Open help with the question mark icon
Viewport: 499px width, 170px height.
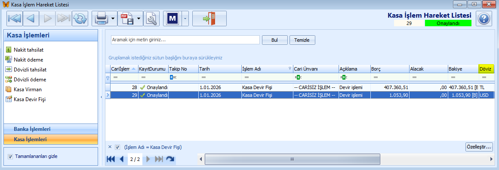coord(484,19)
